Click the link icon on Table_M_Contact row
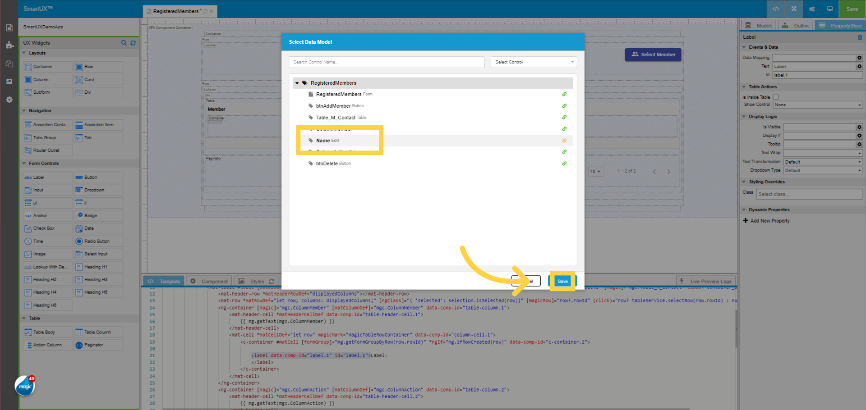 (x=564, y=117)
